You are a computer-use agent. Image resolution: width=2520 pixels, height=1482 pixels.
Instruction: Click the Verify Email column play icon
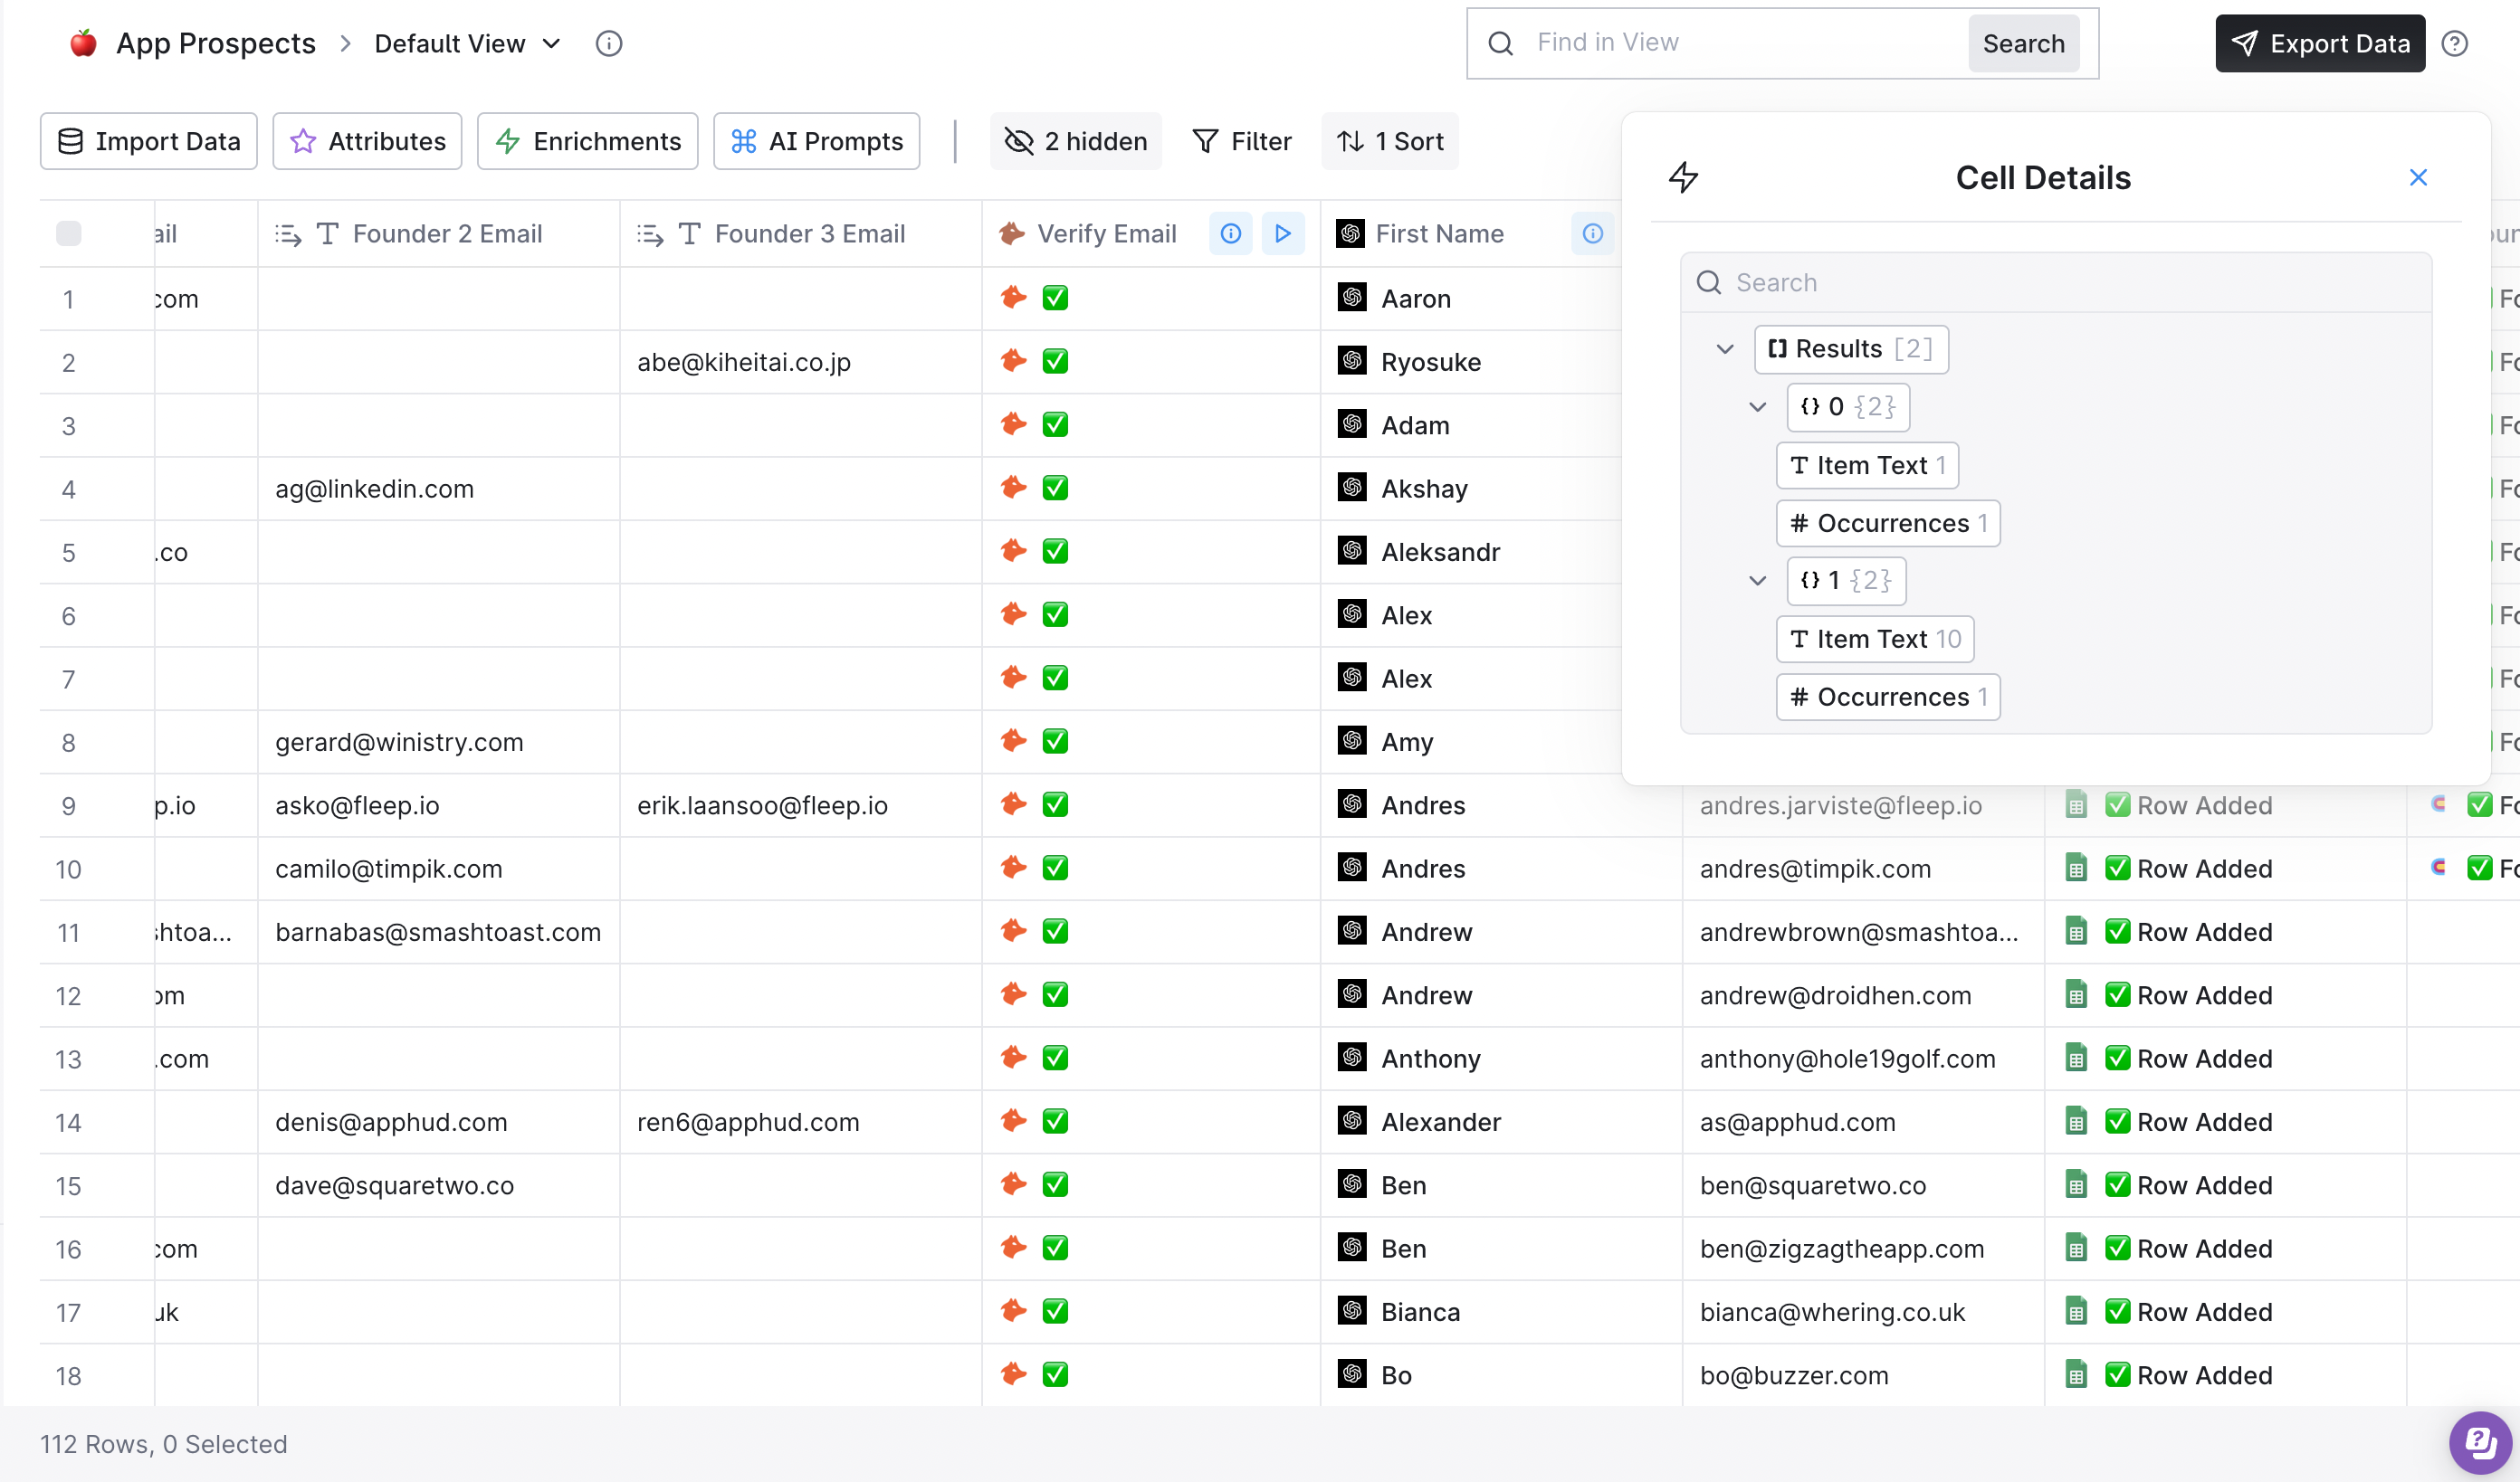[x=1283, y=233]
